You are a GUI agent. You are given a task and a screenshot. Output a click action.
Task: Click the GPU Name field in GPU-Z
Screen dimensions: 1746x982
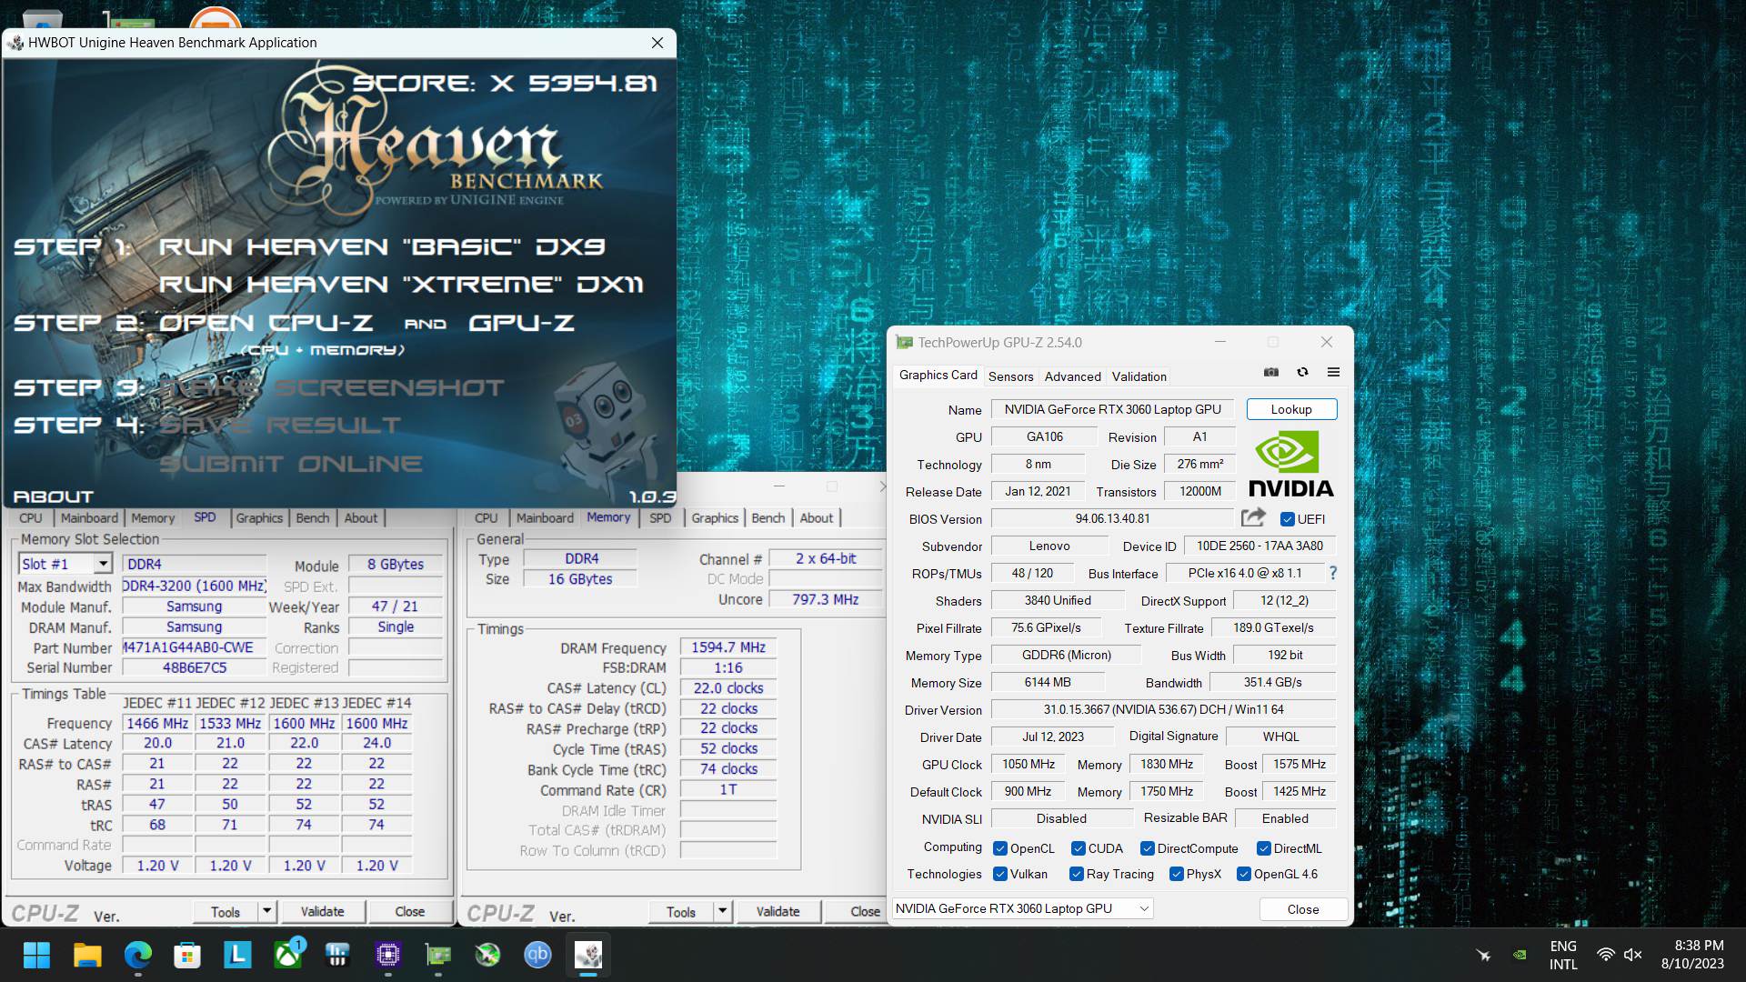coord(1112,409)
